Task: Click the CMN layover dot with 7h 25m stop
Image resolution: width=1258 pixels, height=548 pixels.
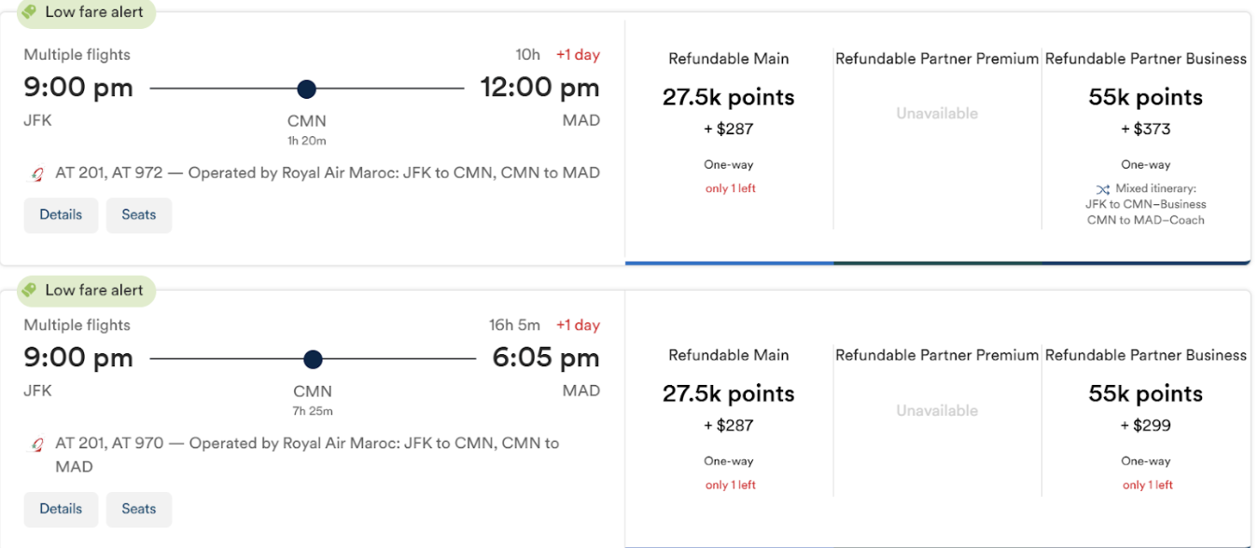Action: 313,360
